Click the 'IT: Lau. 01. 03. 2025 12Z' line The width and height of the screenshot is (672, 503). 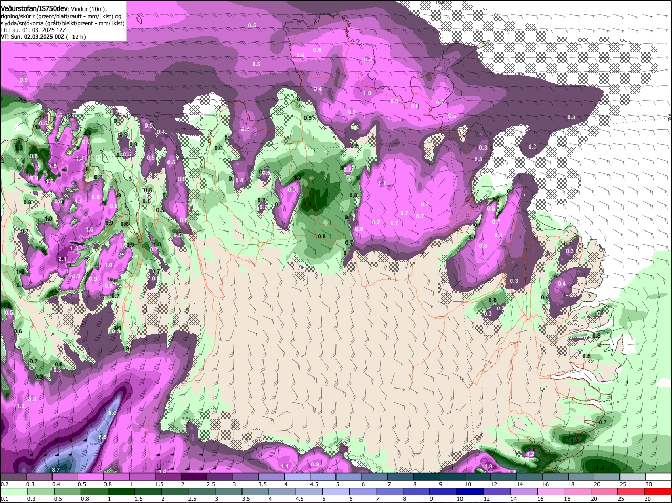33,30
